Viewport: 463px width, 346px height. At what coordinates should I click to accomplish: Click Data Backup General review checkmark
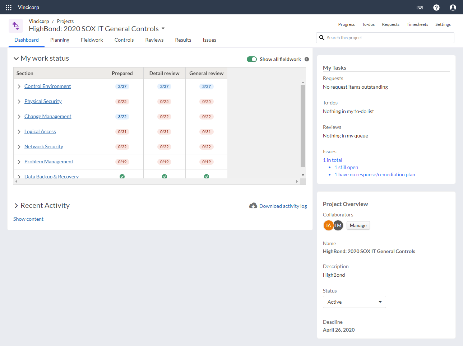pos(207,176)
